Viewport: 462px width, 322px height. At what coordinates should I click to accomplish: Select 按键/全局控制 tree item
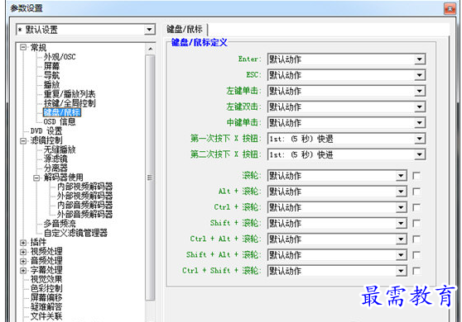(70, 103)
